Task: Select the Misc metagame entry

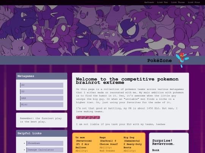Action: click(x=42, y=105)
